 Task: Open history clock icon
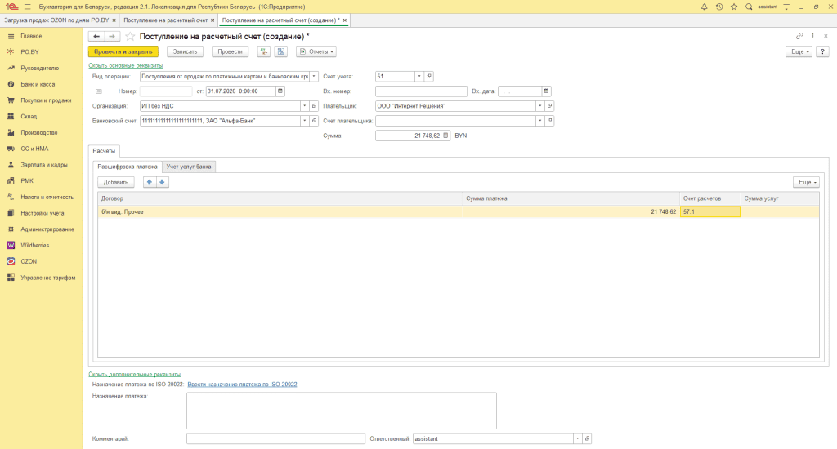719,7
